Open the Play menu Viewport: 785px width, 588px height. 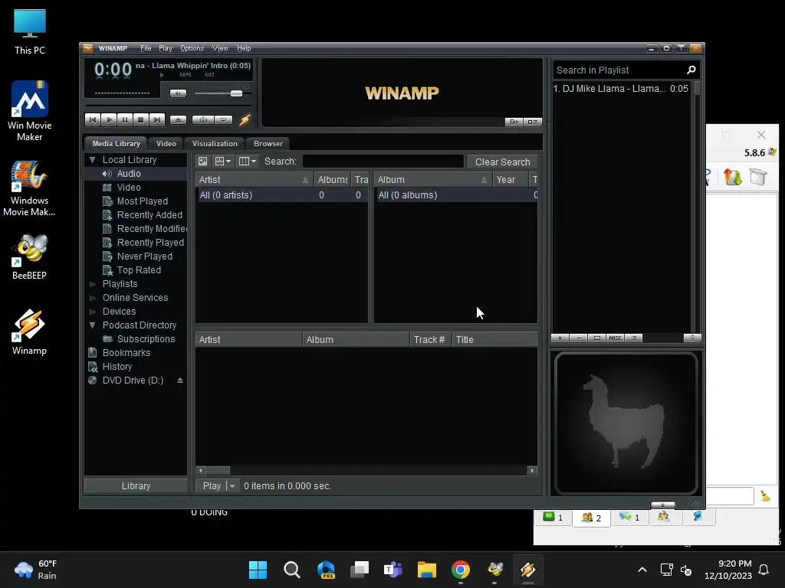(x=166, y=48)
